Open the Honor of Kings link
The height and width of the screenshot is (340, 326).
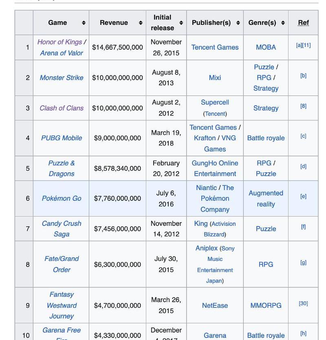pos(59,42)
